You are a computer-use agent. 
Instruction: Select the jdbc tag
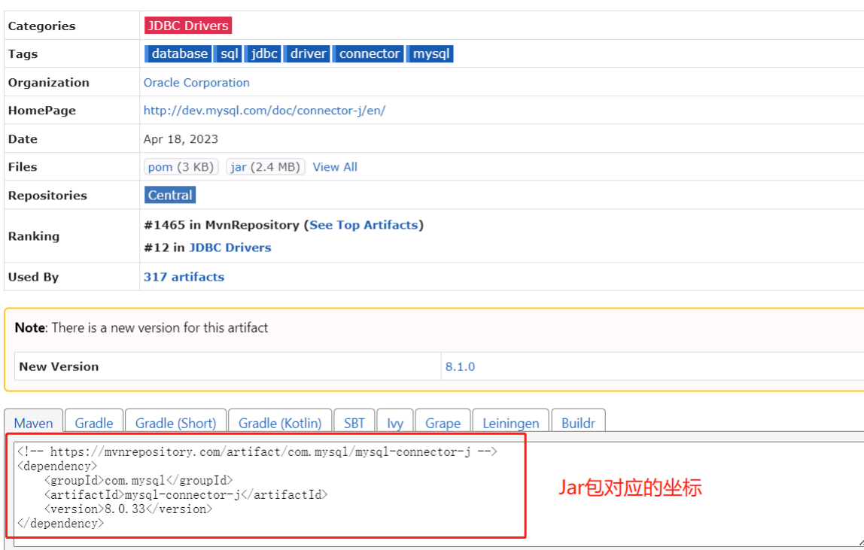click(263, 53)
